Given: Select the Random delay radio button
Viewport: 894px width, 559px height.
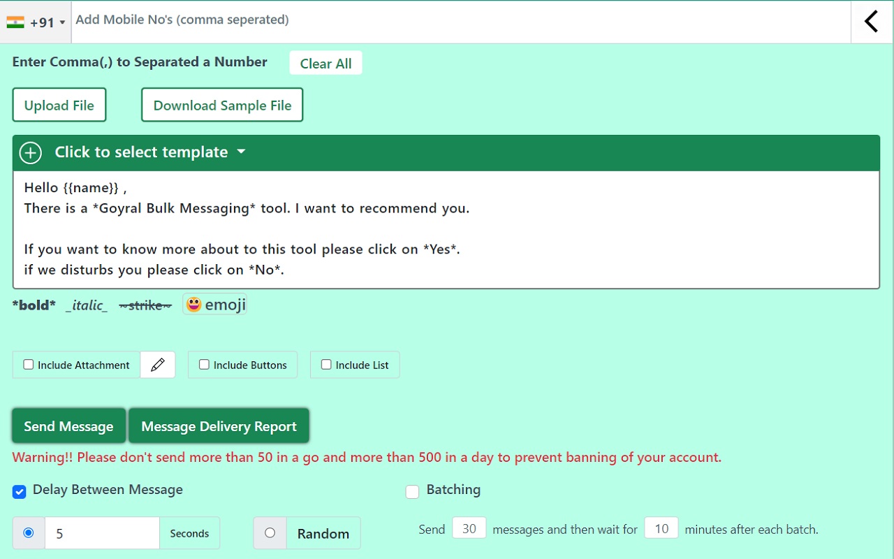Looking at the screenshot, I should [x=270, y=532].
